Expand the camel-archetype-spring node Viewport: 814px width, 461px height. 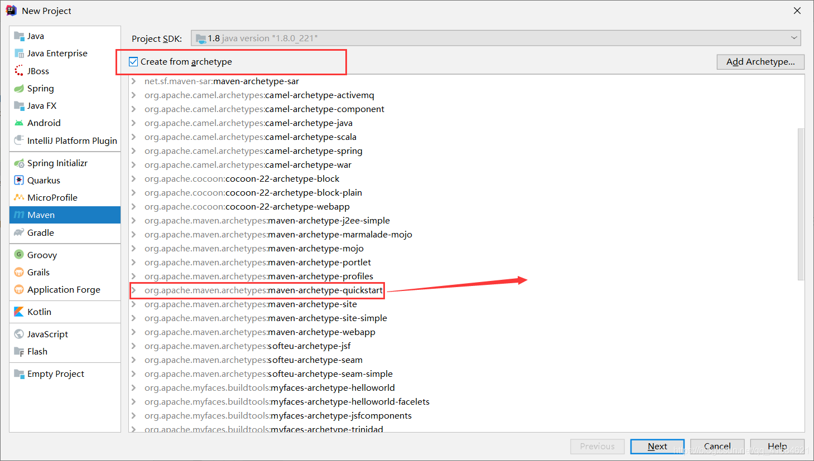pos(134,151)
